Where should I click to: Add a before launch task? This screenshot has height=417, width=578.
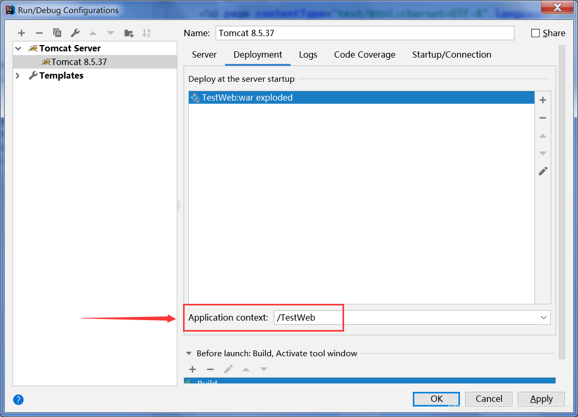(192, 369)
